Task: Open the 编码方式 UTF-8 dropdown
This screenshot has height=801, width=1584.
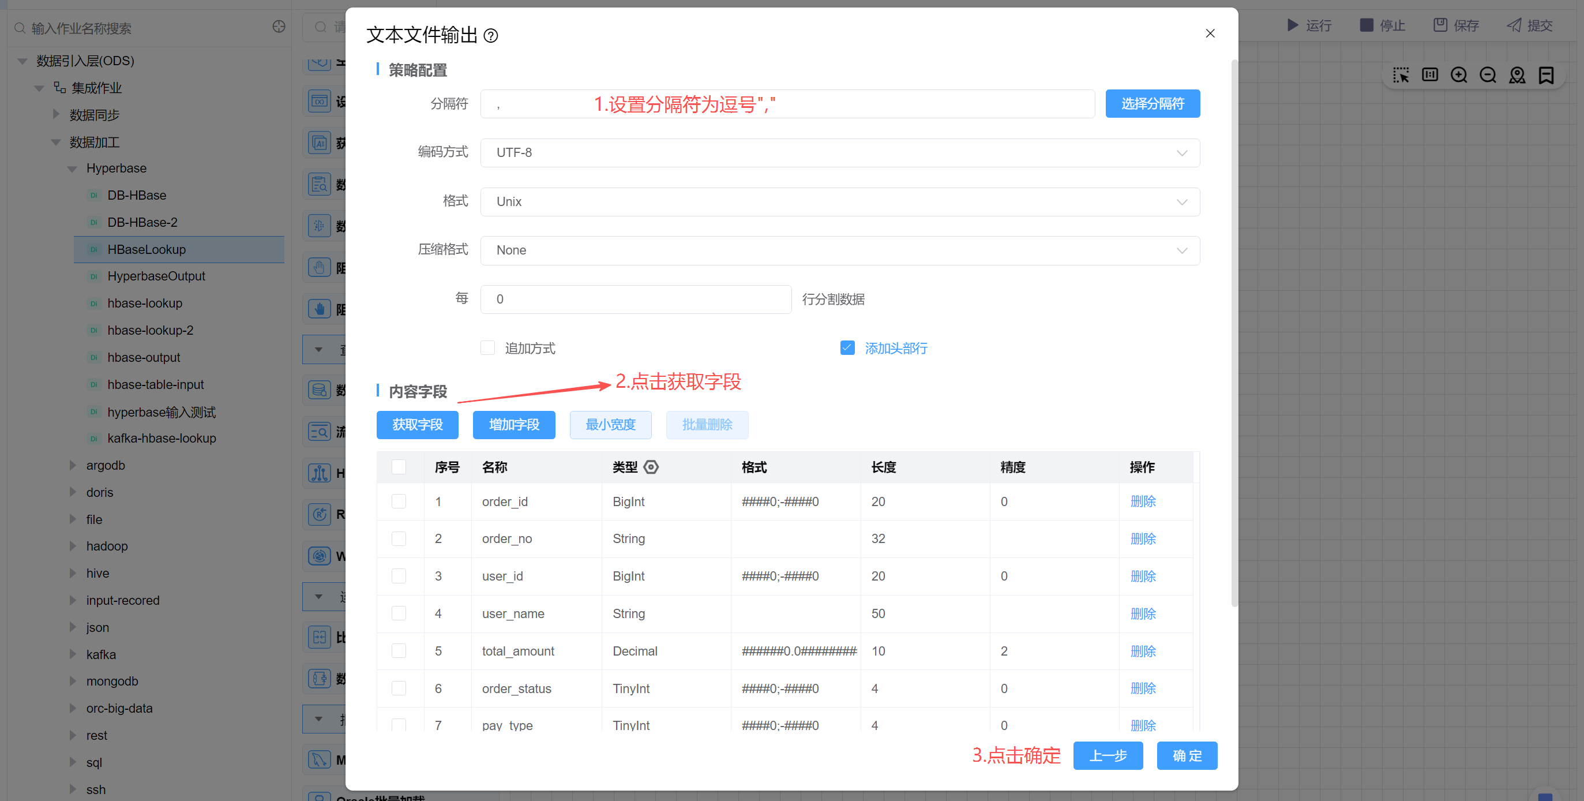Action: point(839,152)
